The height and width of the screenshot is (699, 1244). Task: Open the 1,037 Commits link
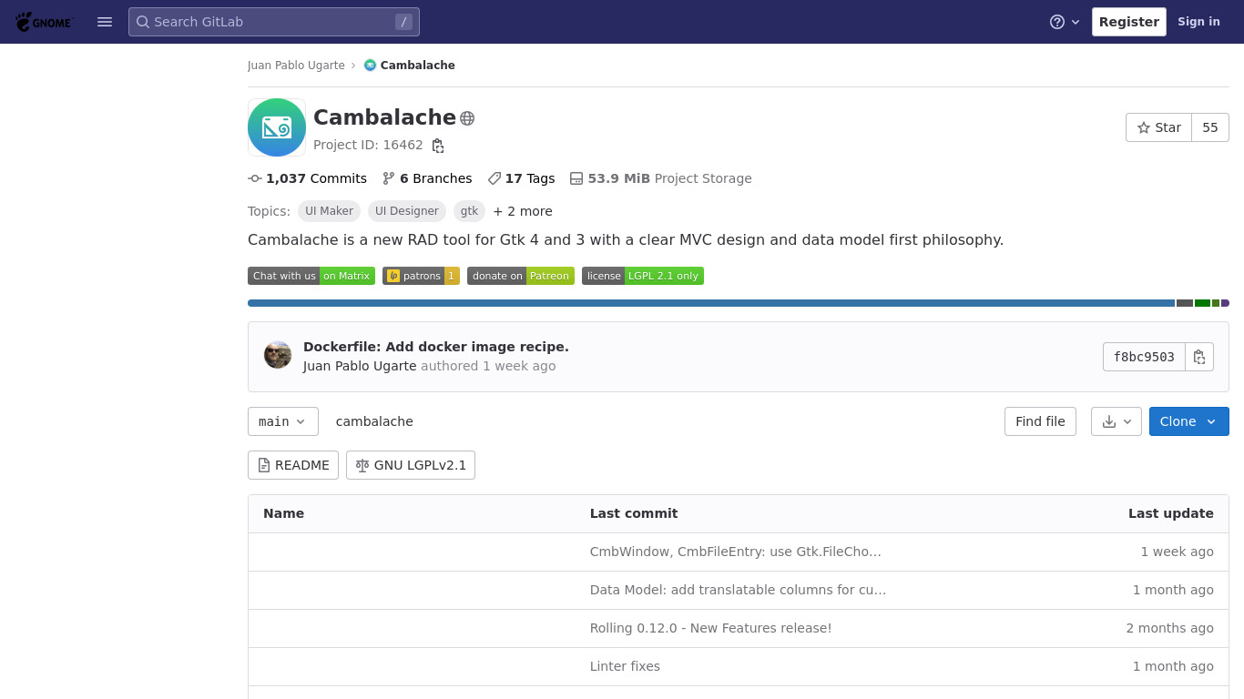(308, 178)
